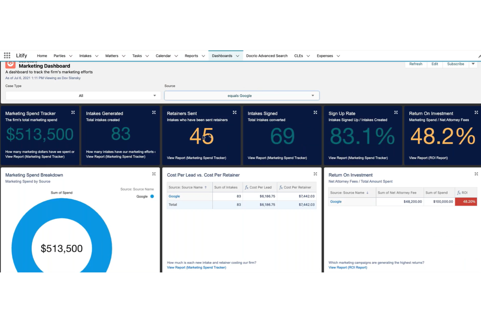Click the fx icon on the ROI column
The width and height of the screenshot is (481, 320).
point(459,192)
